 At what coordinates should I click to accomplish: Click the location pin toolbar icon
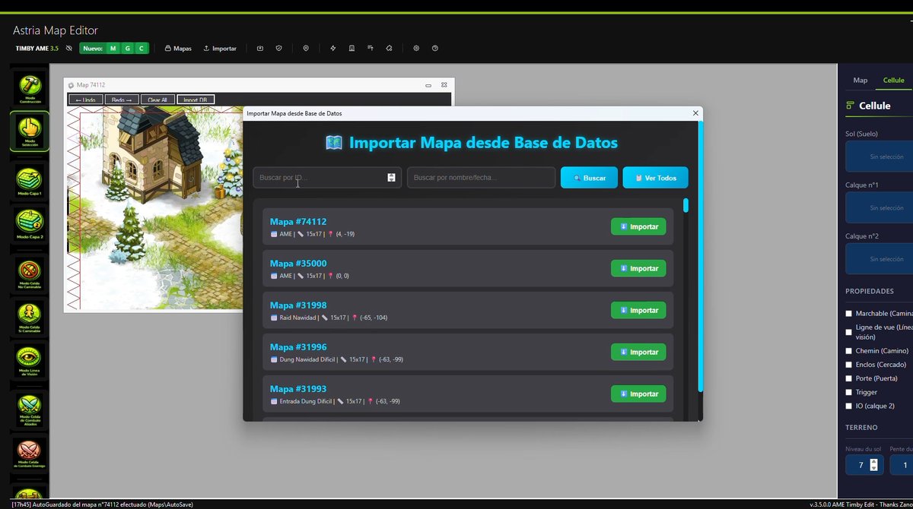[306, 49]
